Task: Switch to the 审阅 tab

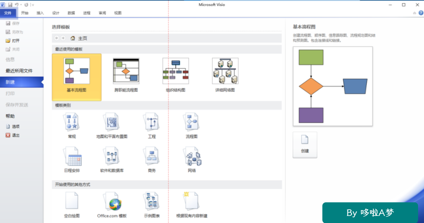Action: point(102,13)
